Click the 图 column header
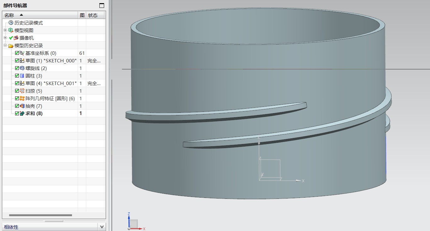 click(82, 15)
